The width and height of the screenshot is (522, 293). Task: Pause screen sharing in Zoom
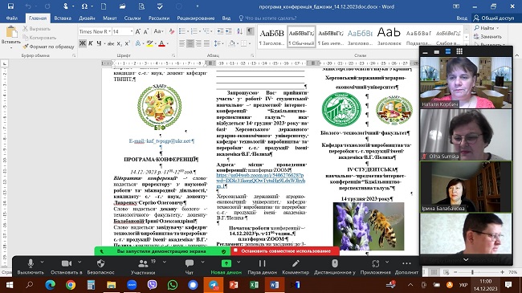(x=263, y=267)
